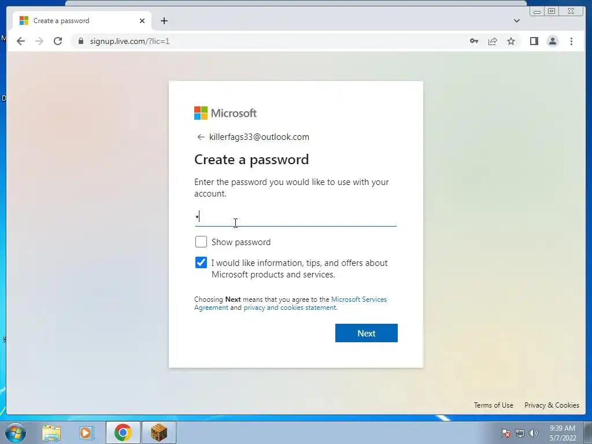Go back to the email step arrow

coord(201,137)
